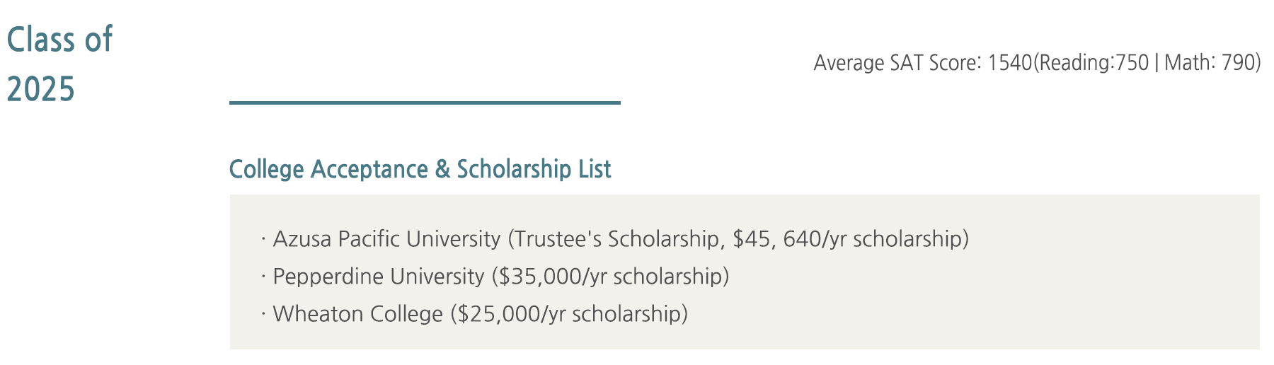Viewport: 1274px width, 365px height.
Task: Click the "$35,000/yr scholarship" amount
Action: pos(613,276)
